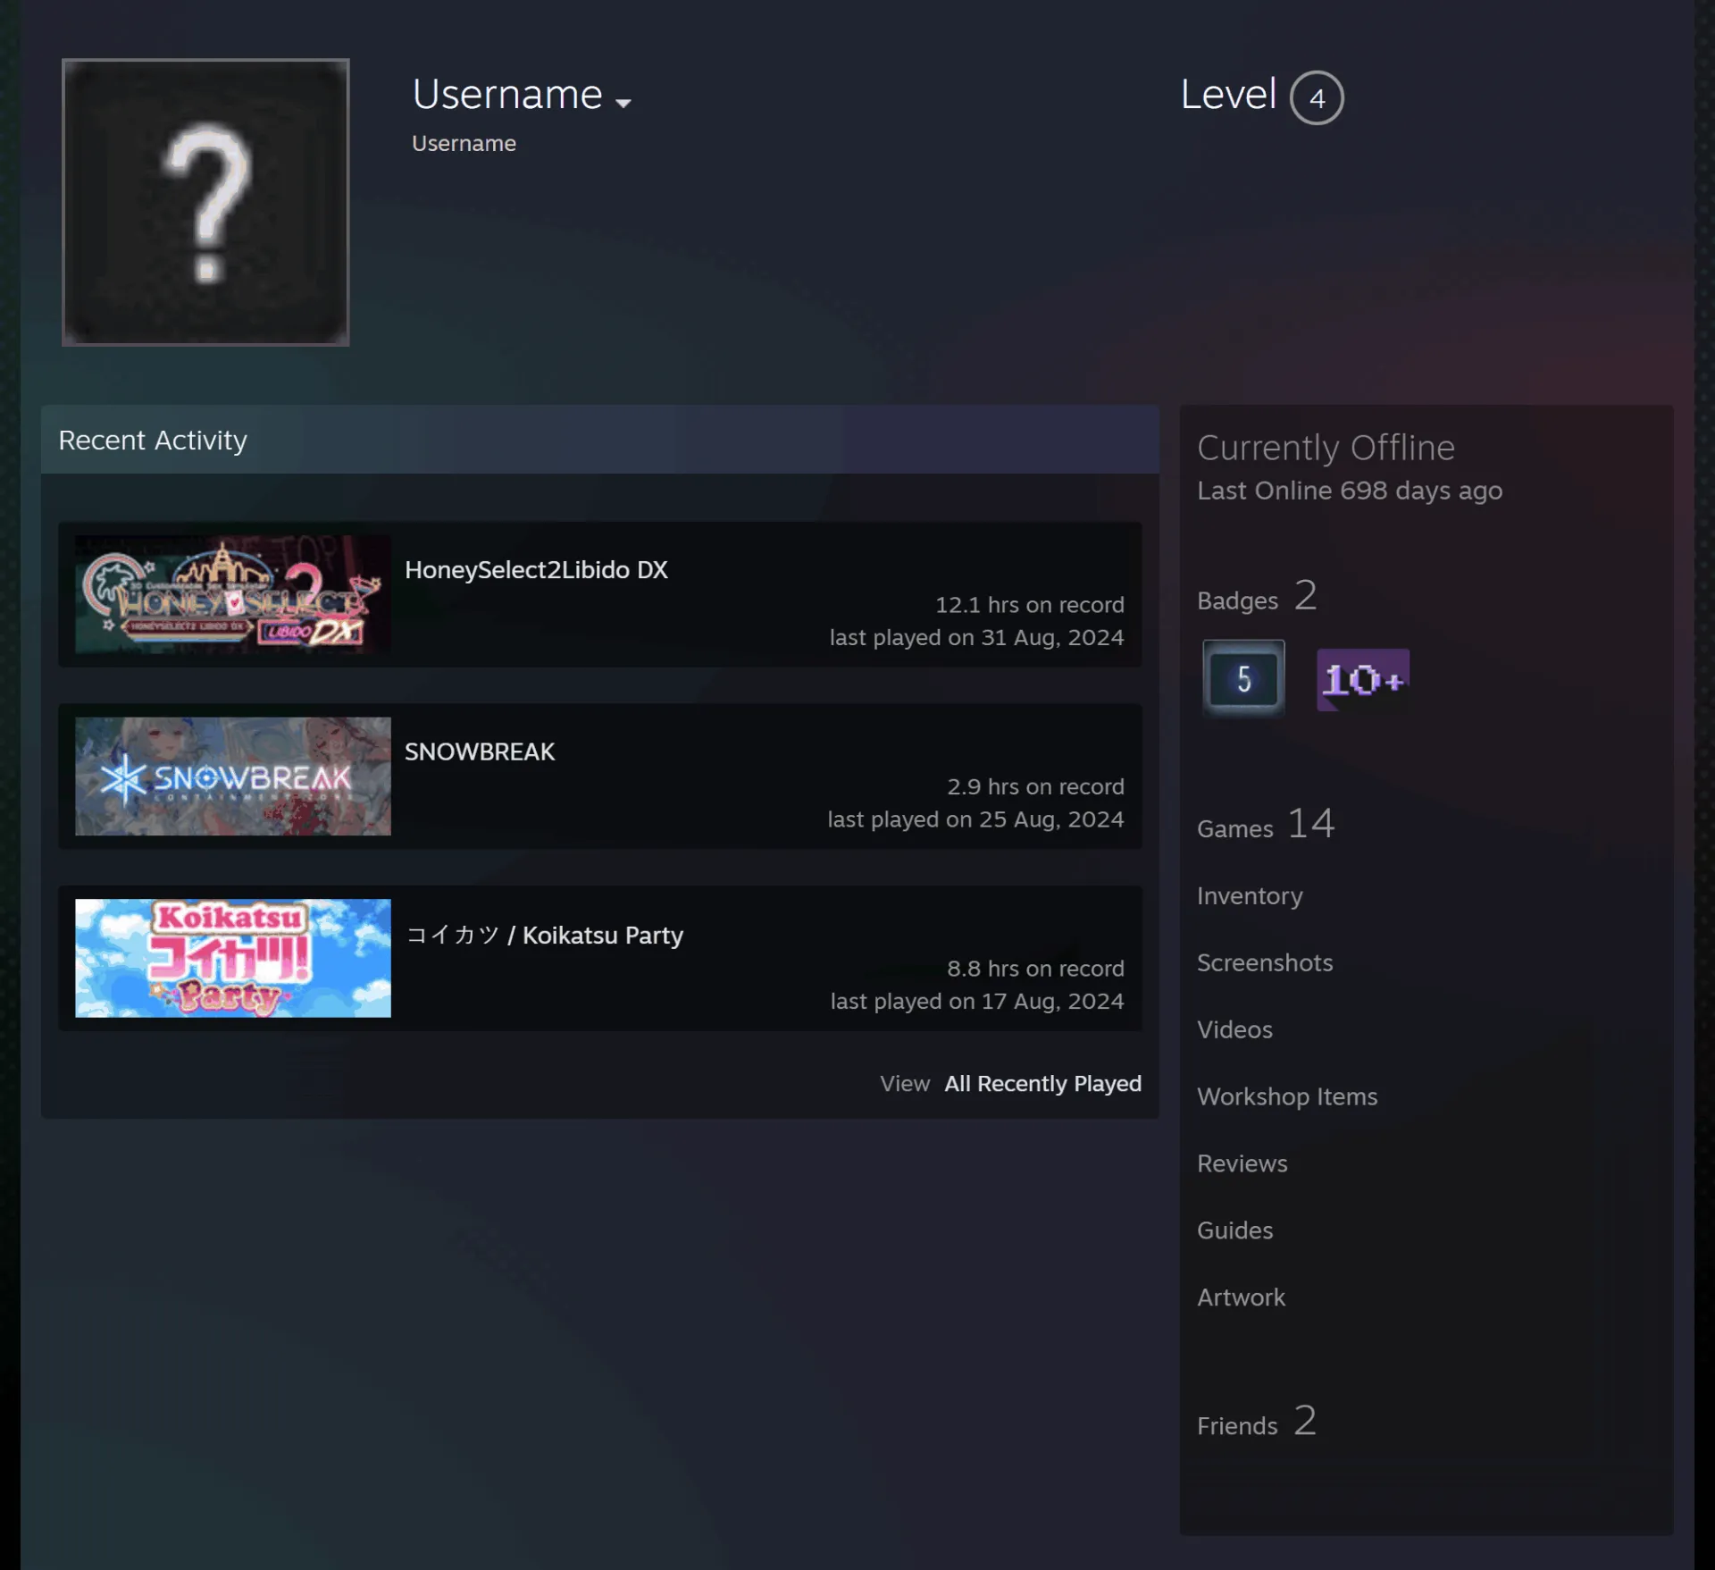Viewport: 1715px width, 1570px height.
Task: Open HoneySelect2Libido DX game banner image
Action: click(233, 594)
